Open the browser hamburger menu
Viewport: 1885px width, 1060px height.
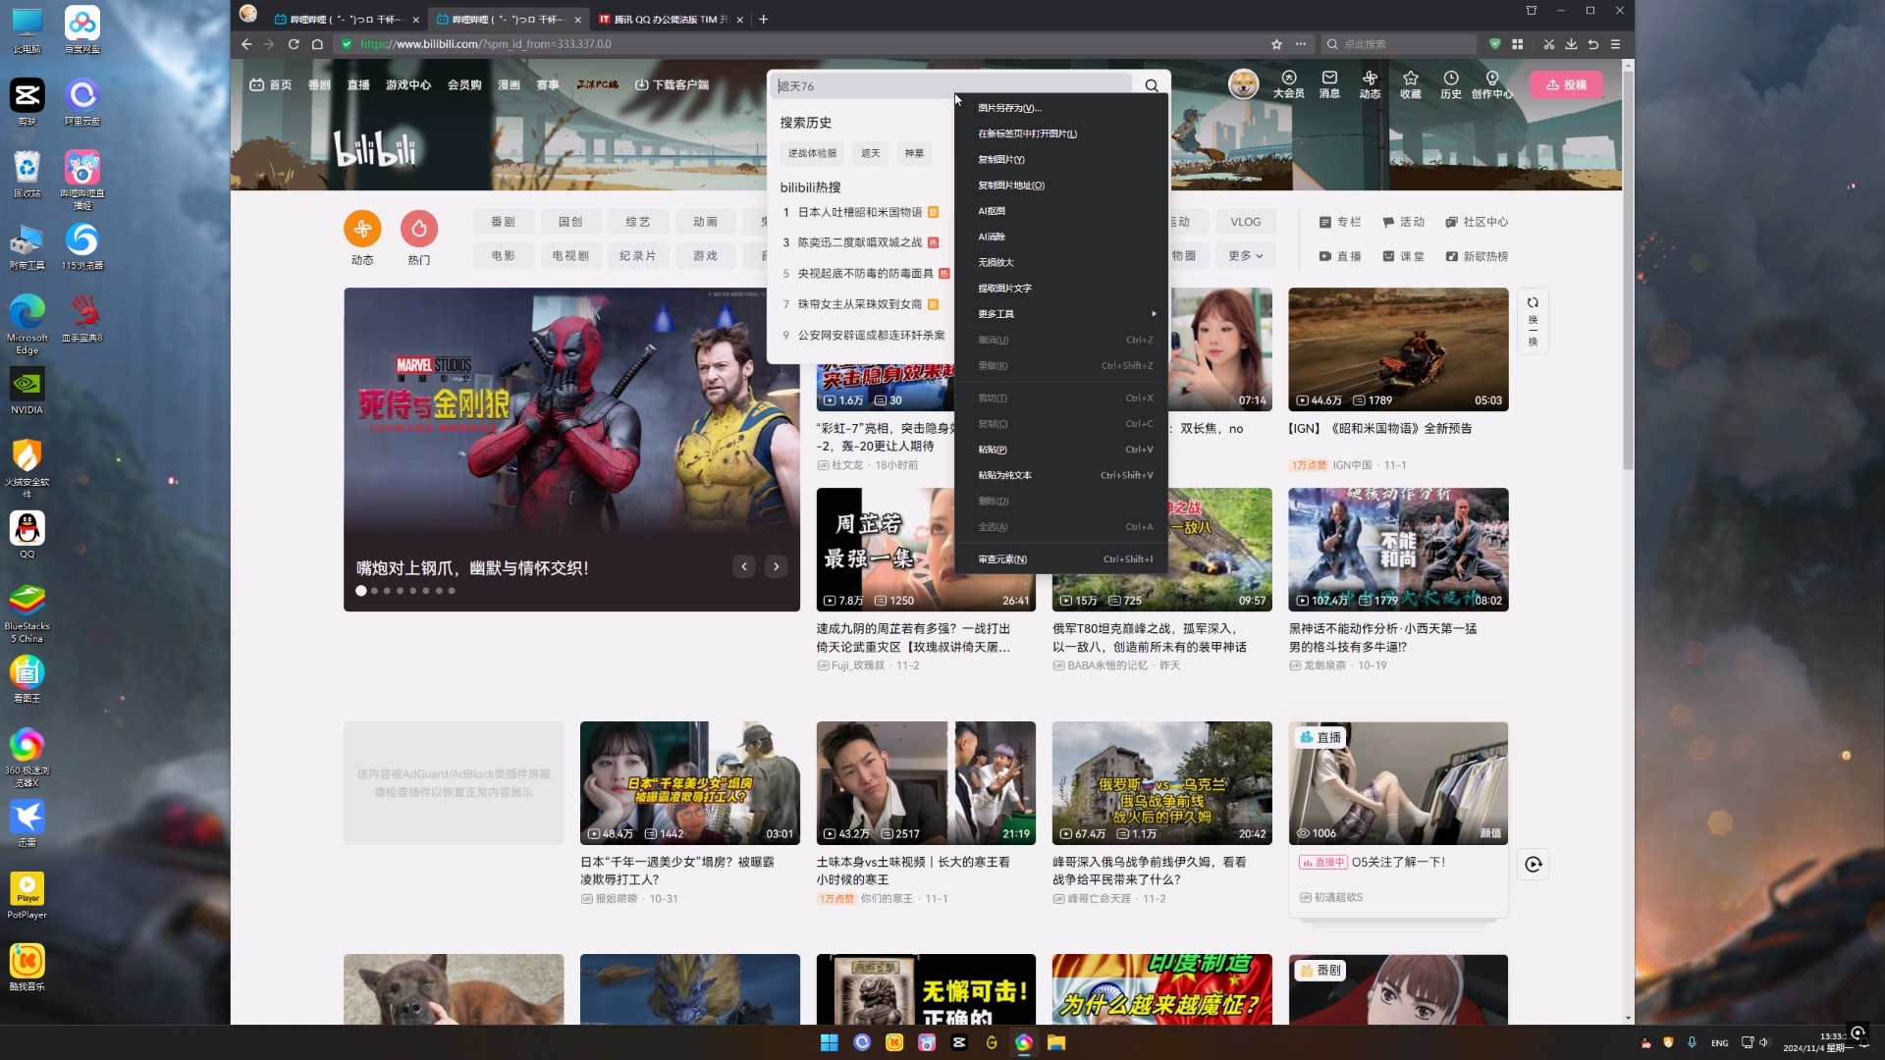(x=1615, y=44)
